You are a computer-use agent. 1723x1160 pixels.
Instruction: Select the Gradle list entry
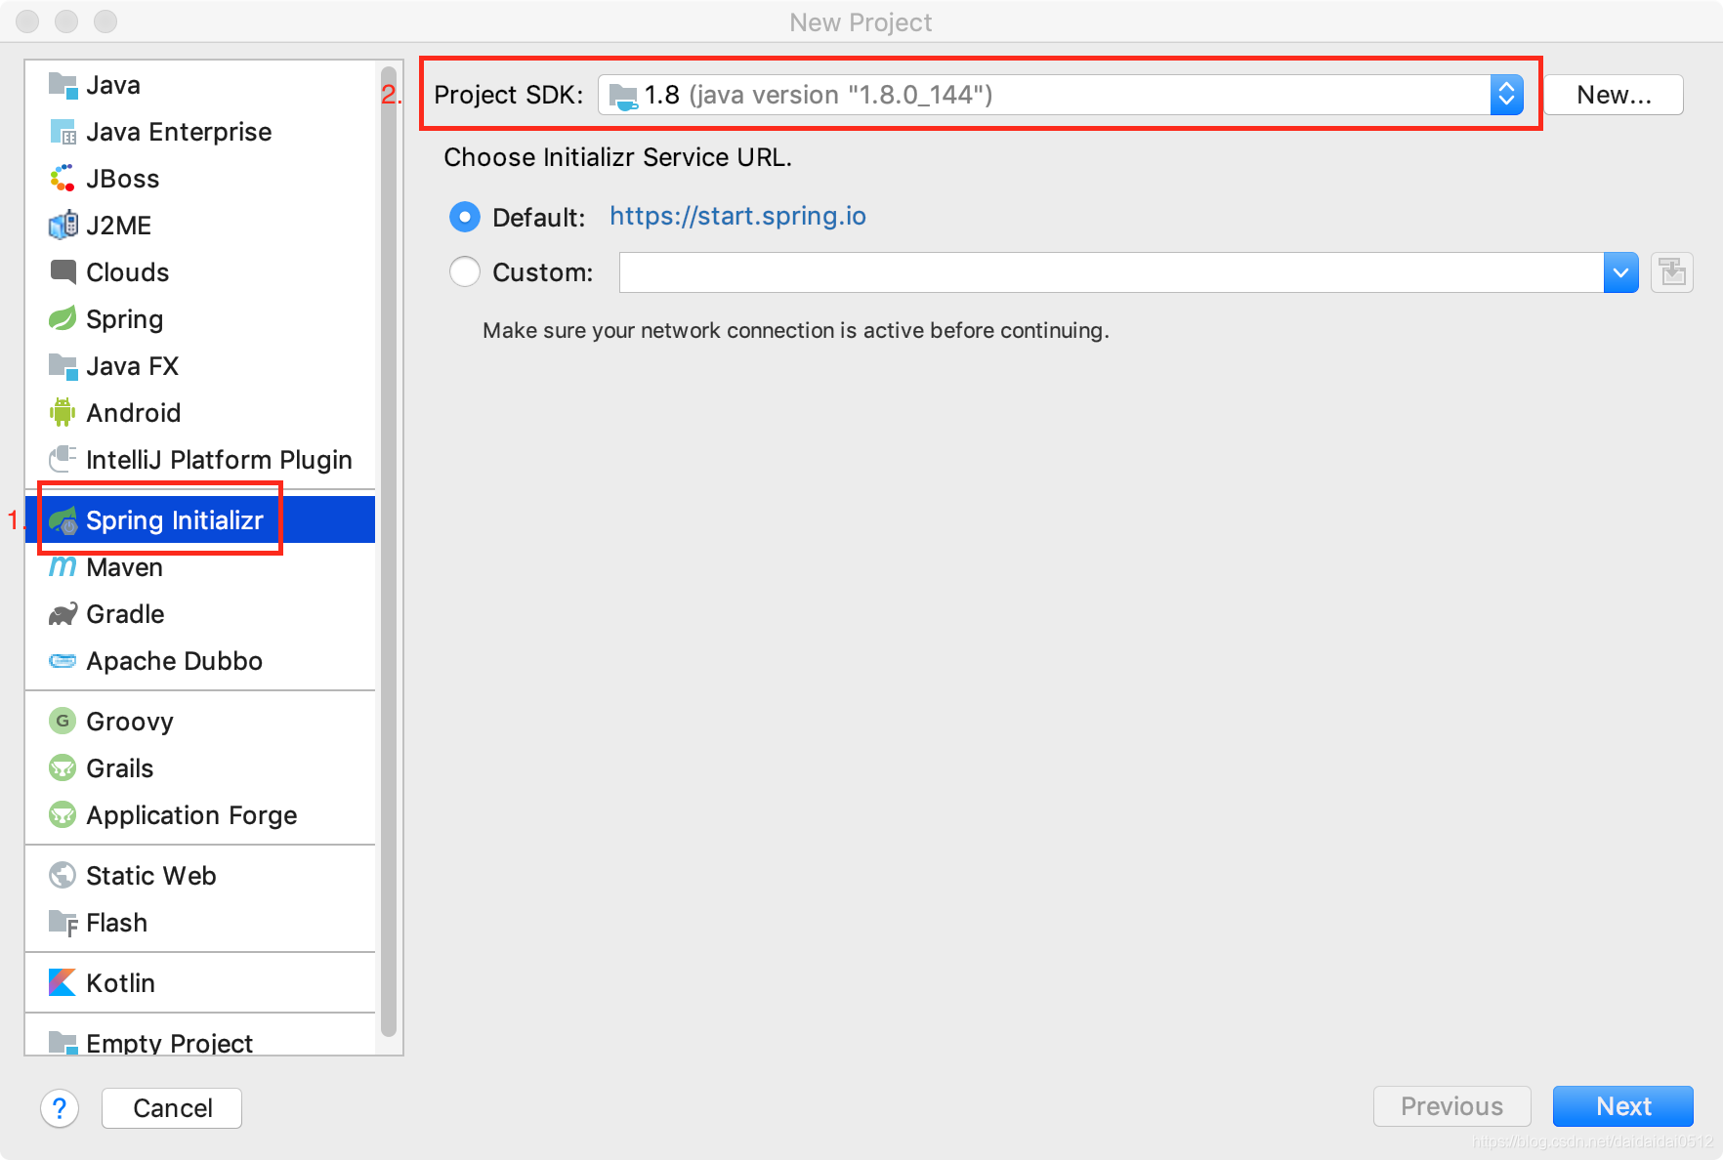click(200, 614)
